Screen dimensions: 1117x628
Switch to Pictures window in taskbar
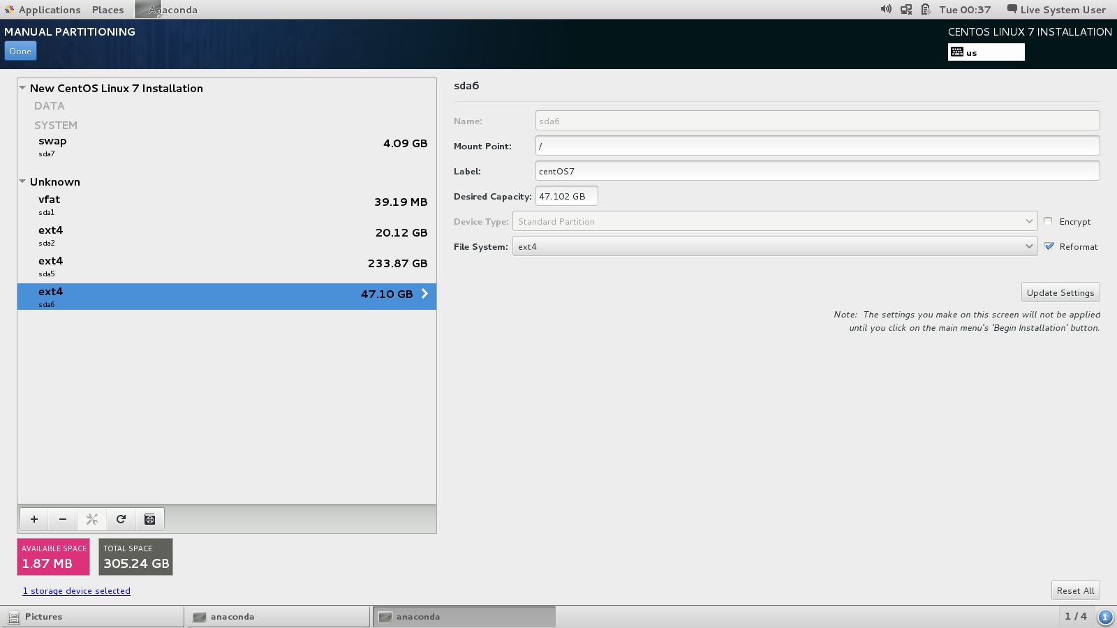pyautogui.click(x=93, y=617)
